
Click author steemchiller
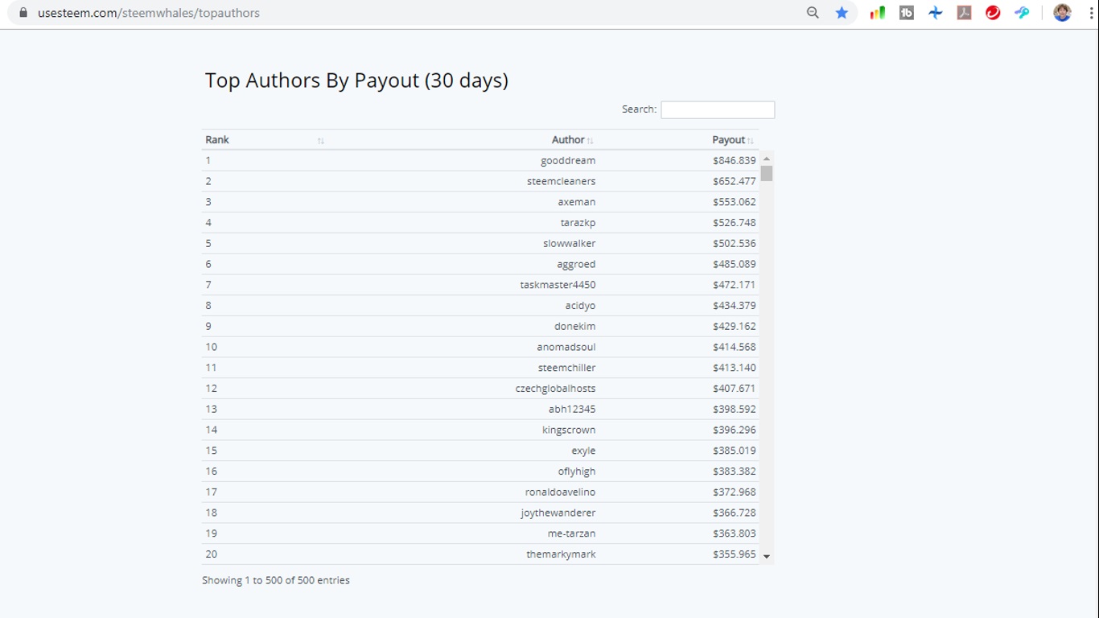coord(567,368)
